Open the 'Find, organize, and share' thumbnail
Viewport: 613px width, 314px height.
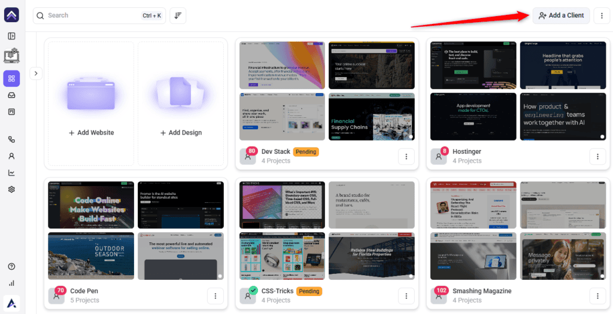pyautogui.click(x=282, y=117)
